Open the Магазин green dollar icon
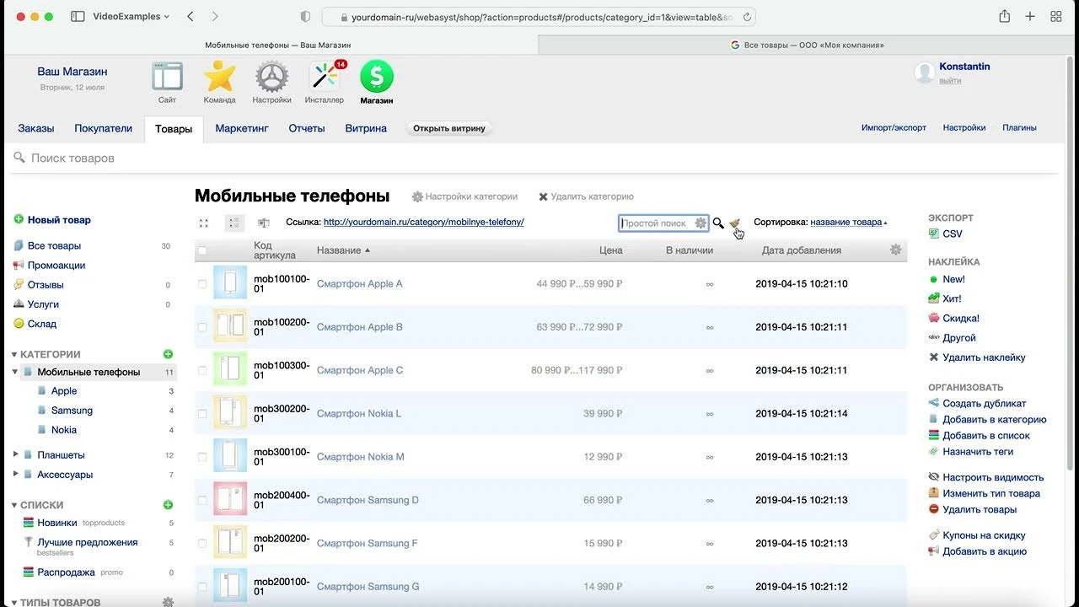The image size is (1079, 607). click(x=377, y=77)
